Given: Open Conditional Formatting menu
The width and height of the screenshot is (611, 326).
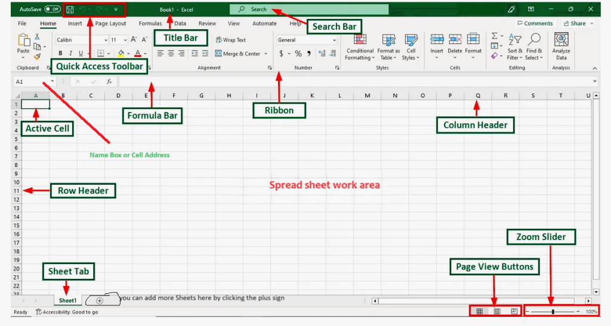Looking at the screenshot, I should point(360,46).
